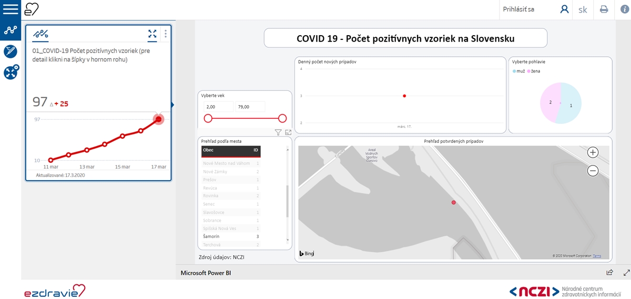This screenshot has width=631, height=299.
Task: Click city table scrollbar down arrow
Action: pos(288,240)
